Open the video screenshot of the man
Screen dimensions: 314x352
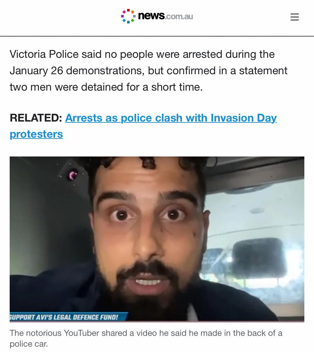[x=157, y=239]
